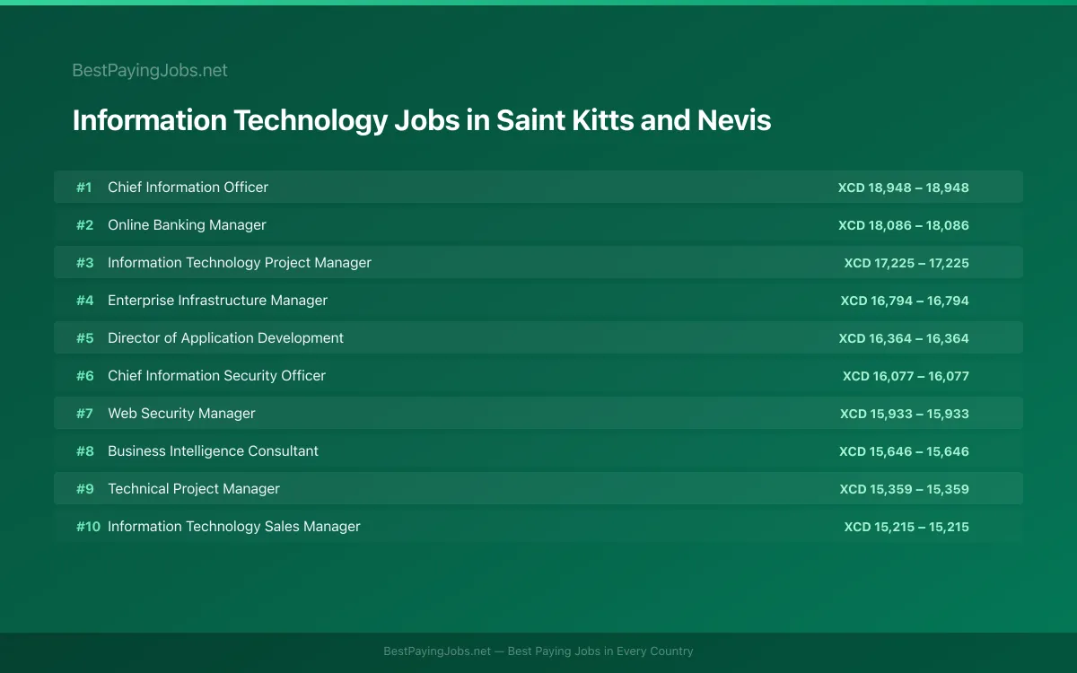Screen dimensions: 1077x673
Task: Click salary XCD 15,646 – 15,646
Action: [904, 451]
